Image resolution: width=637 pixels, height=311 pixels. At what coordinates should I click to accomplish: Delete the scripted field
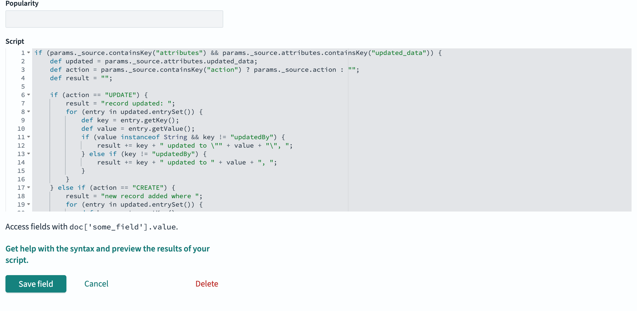[x=207, y=284]
